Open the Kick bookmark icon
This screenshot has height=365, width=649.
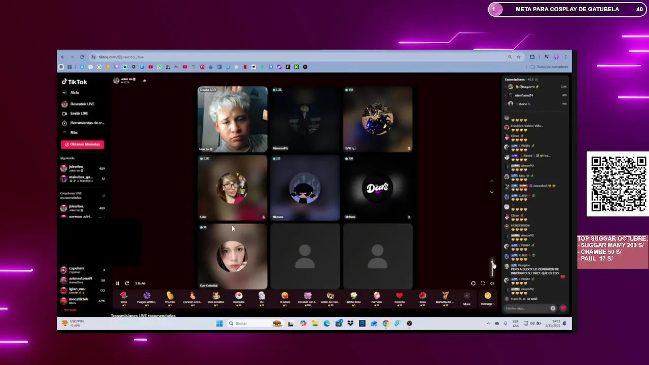[297, 67]
